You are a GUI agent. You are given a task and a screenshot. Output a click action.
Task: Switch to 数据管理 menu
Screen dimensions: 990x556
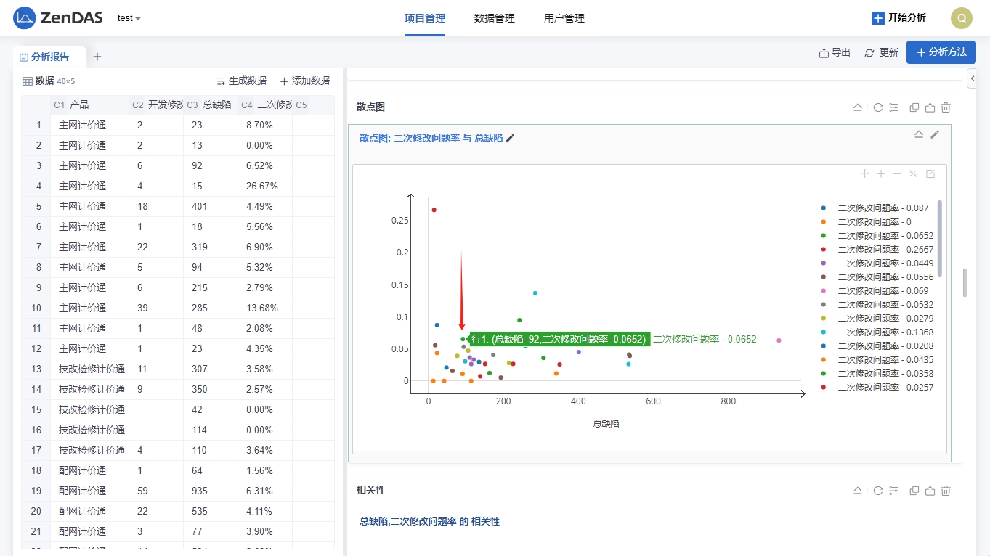pyautogui.click(x=494, y=18)
